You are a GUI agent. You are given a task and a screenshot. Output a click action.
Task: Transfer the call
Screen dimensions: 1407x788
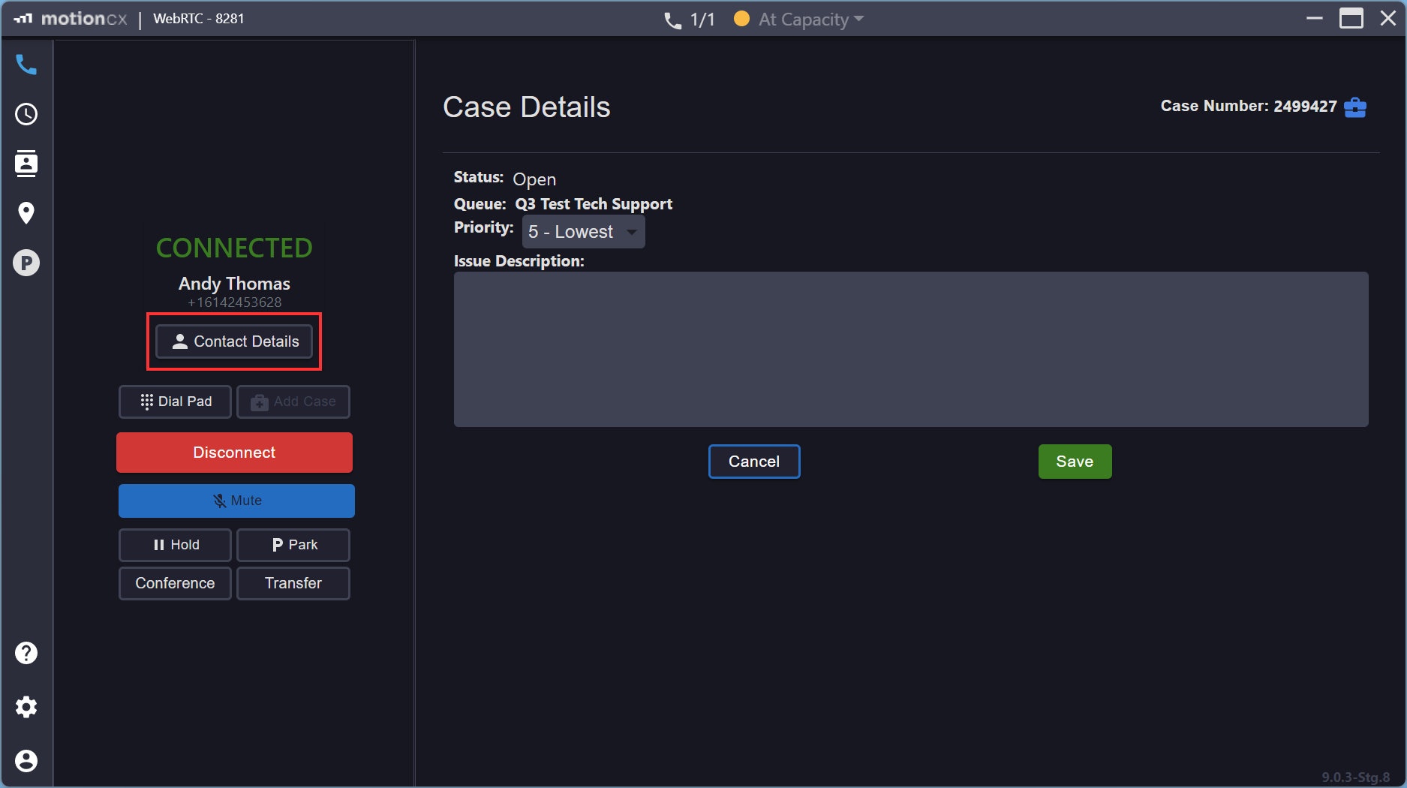coord(293,583)
